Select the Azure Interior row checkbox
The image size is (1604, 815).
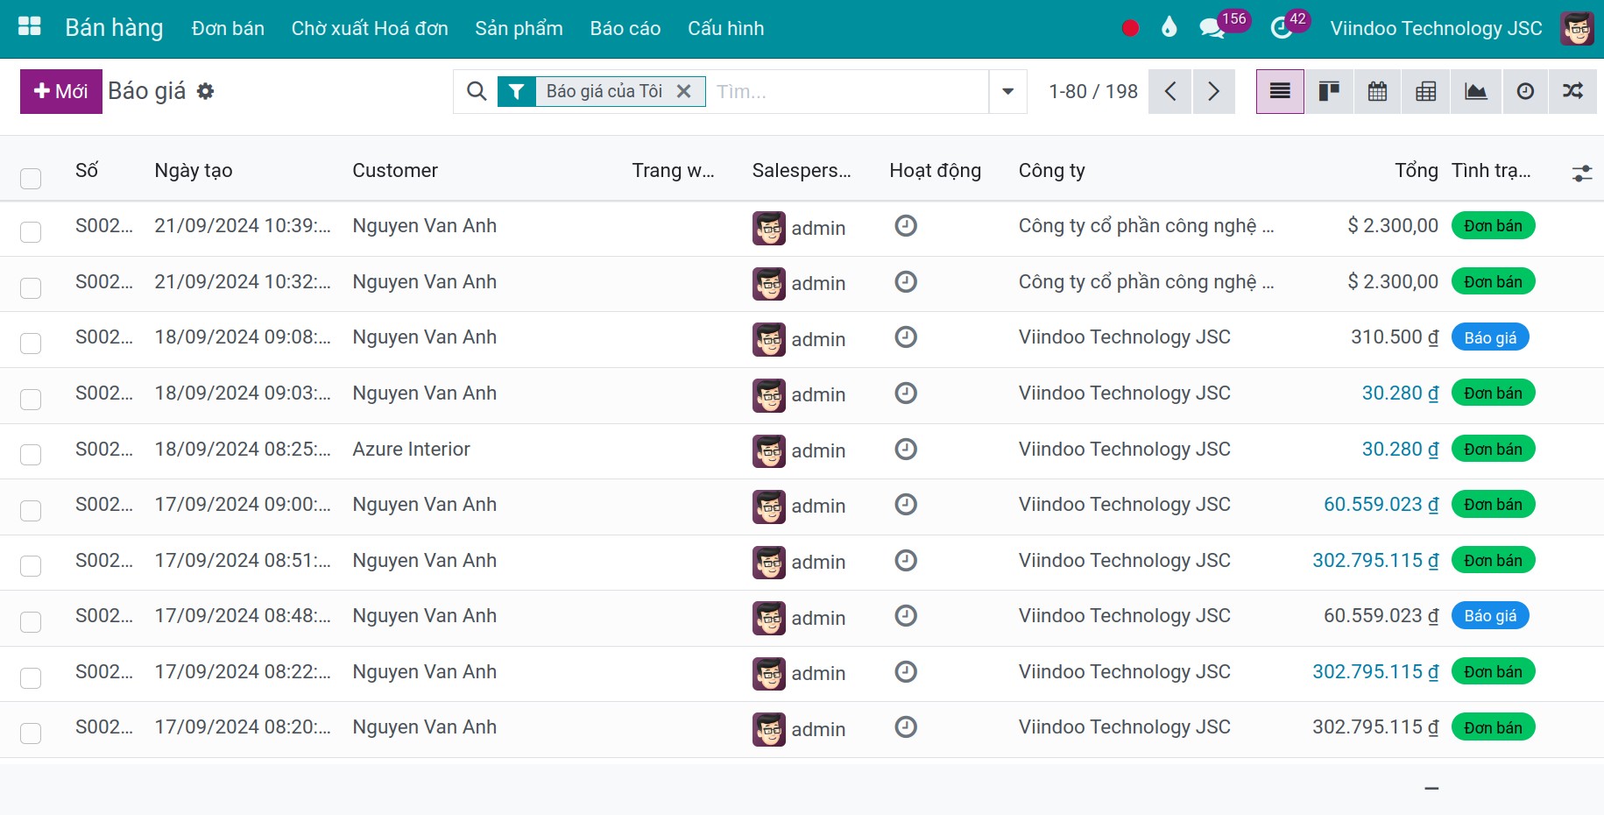point(31,454)
